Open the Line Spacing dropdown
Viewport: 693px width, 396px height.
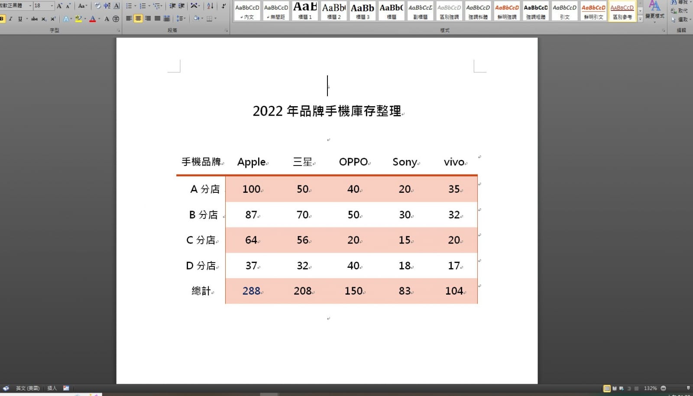pyautogui.click(x=181, y=19)
